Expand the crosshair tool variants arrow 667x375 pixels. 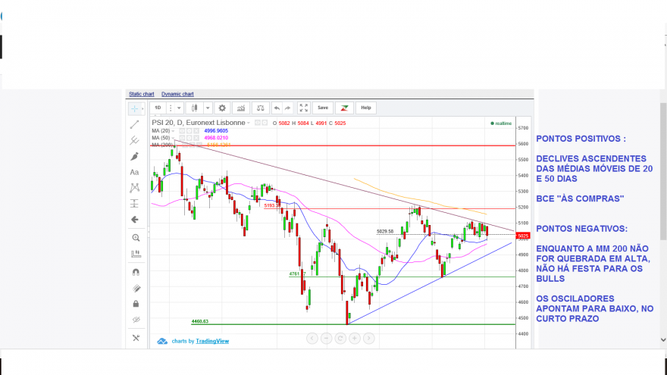[142, 109]
